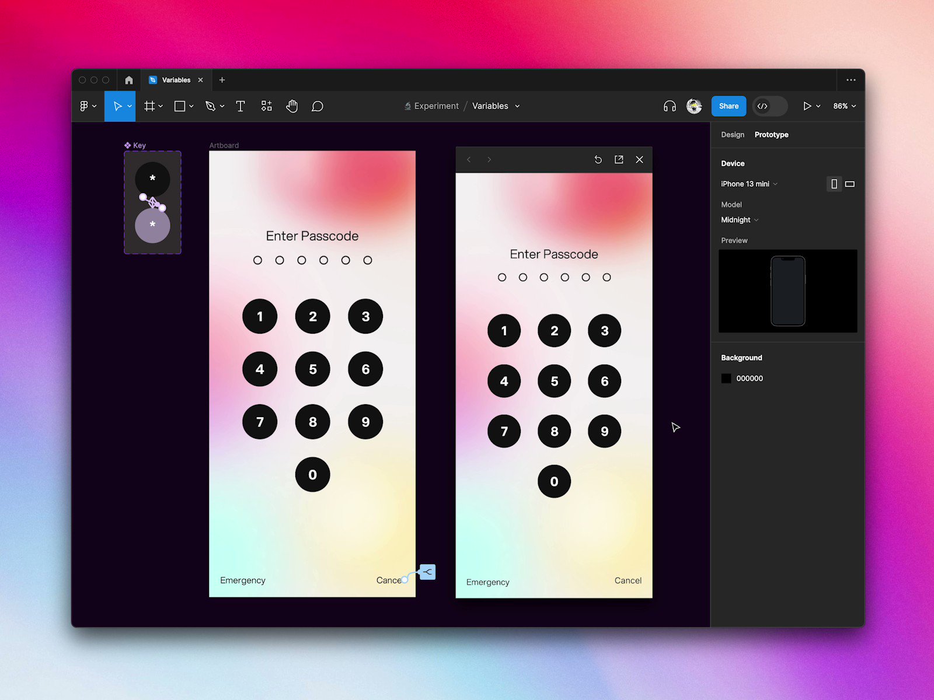
Task: Open the Midnight model dropdown
Action: [739, 220]
